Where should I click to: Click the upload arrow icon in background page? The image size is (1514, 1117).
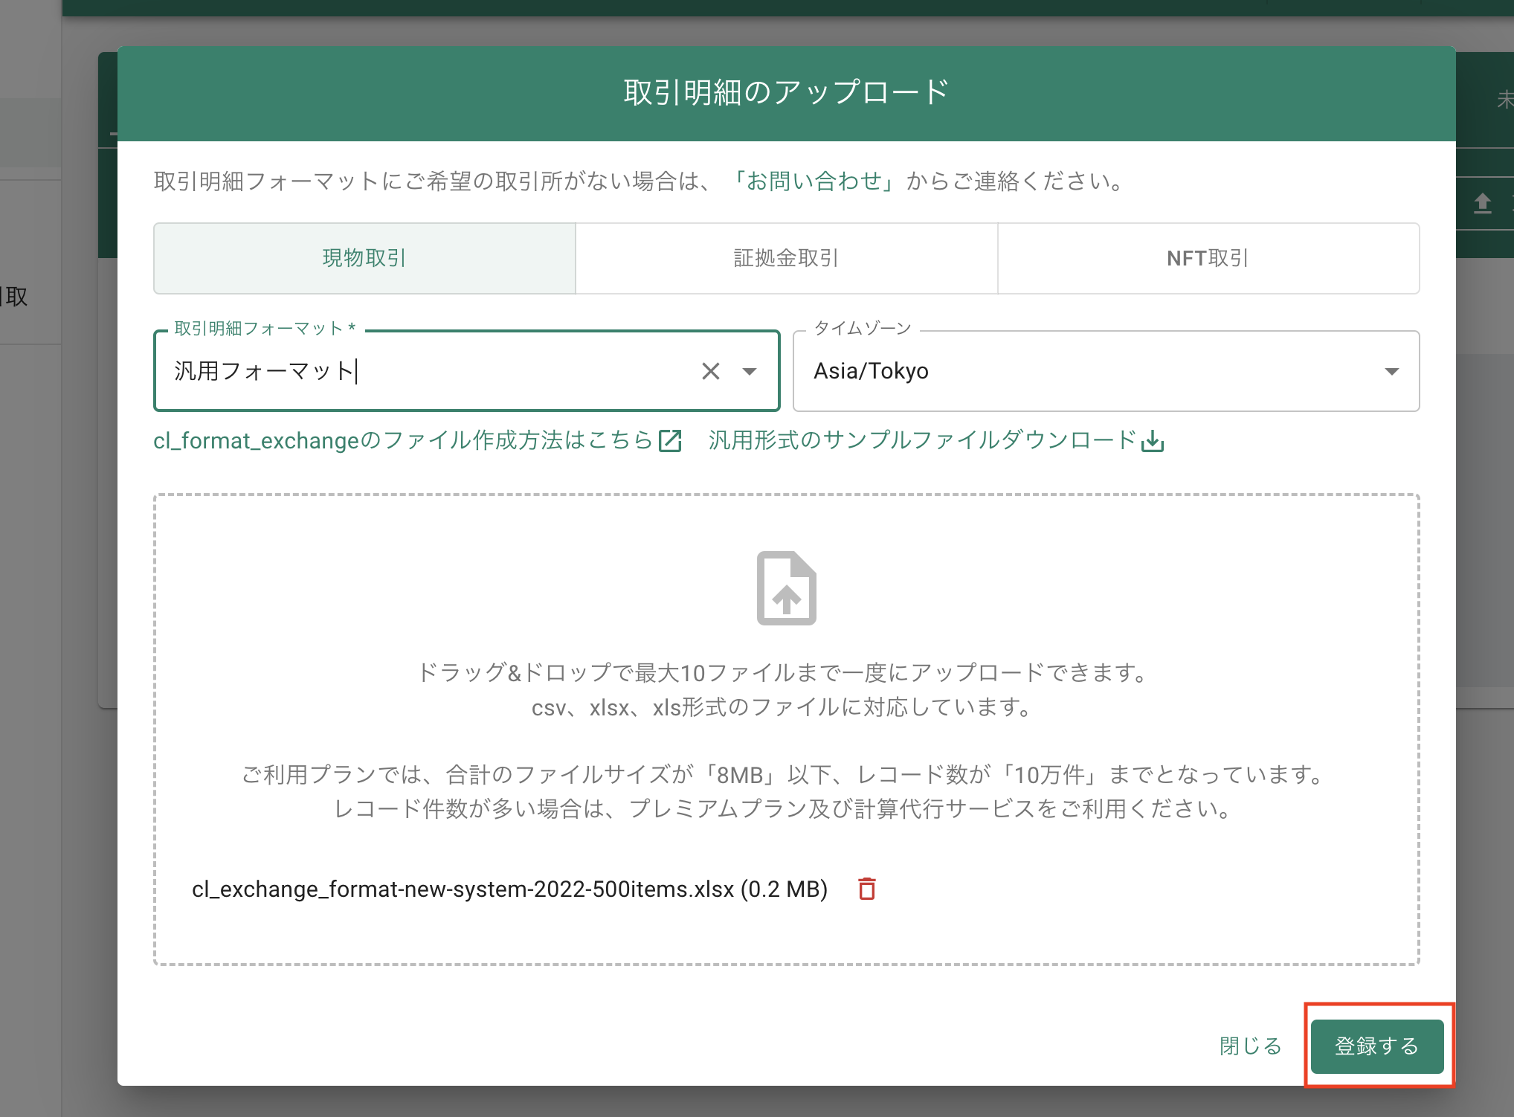[x=1483, y=203]
